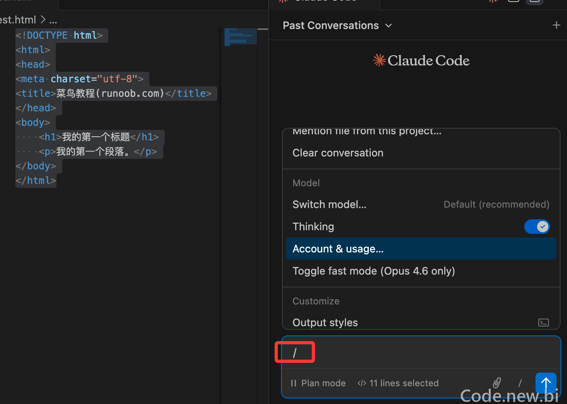Click the p line 我的第一个段落
This screenshot has width=567, height=404.
point(98,152)
